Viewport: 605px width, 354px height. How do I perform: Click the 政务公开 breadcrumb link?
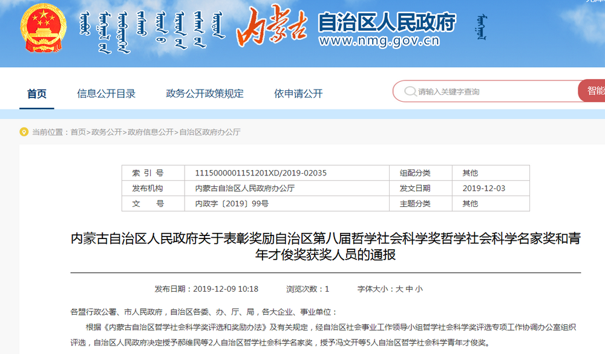tap(106, 132)
